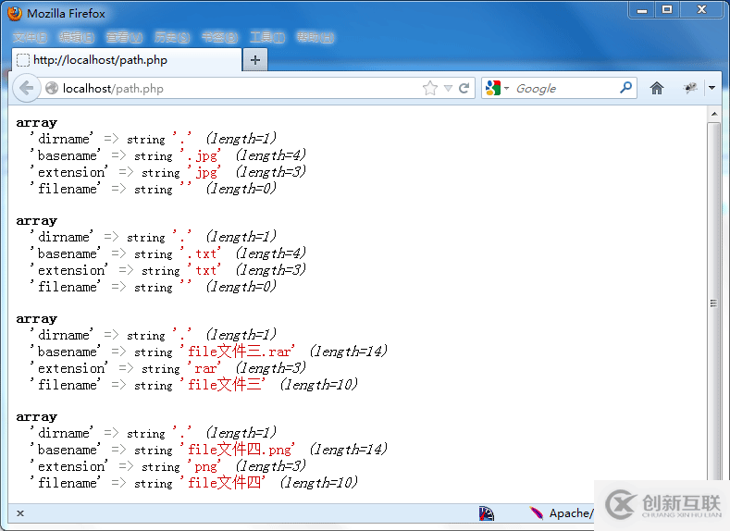
Task: Click the site identity globe icon
Action: [x=52, y=89]
